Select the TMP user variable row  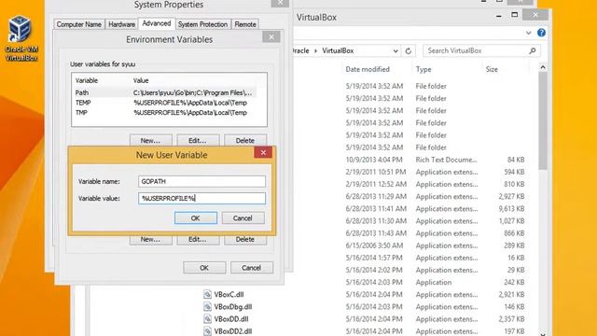[x=165, y=112]
